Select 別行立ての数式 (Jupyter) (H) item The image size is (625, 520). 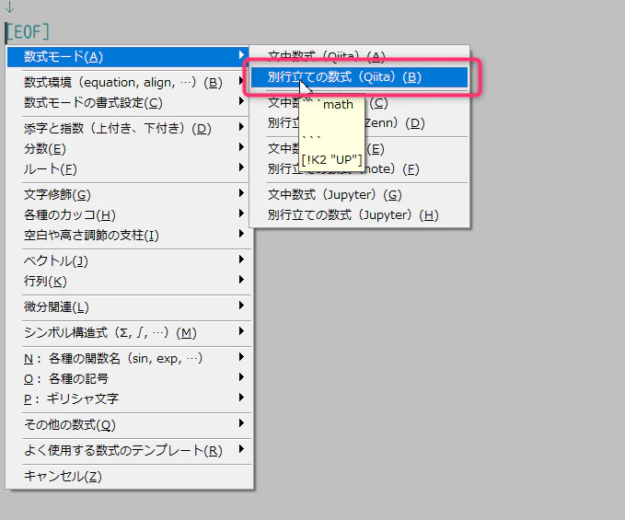360,214
